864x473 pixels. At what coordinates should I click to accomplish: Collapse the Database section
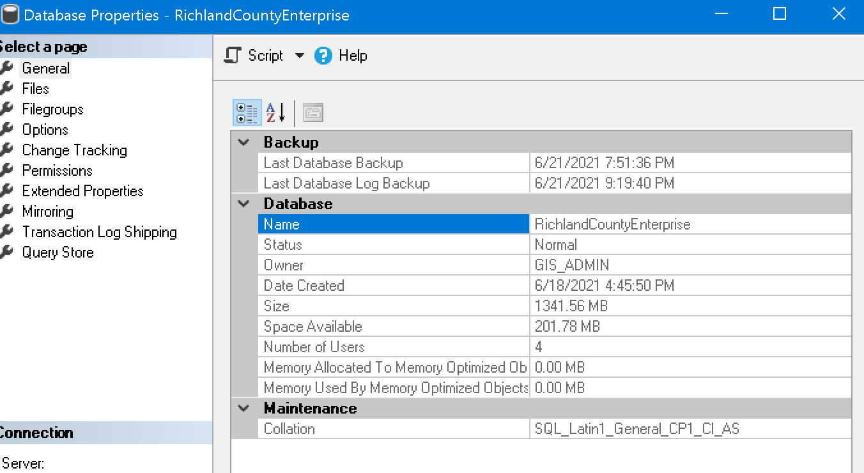coord(243,204)
